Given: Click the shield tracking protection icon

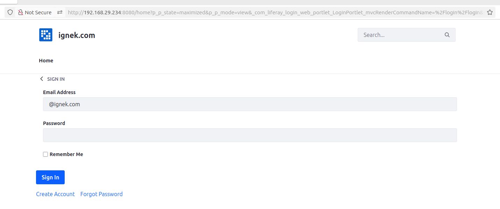Looking at the screenshot, I should [10, 12].
